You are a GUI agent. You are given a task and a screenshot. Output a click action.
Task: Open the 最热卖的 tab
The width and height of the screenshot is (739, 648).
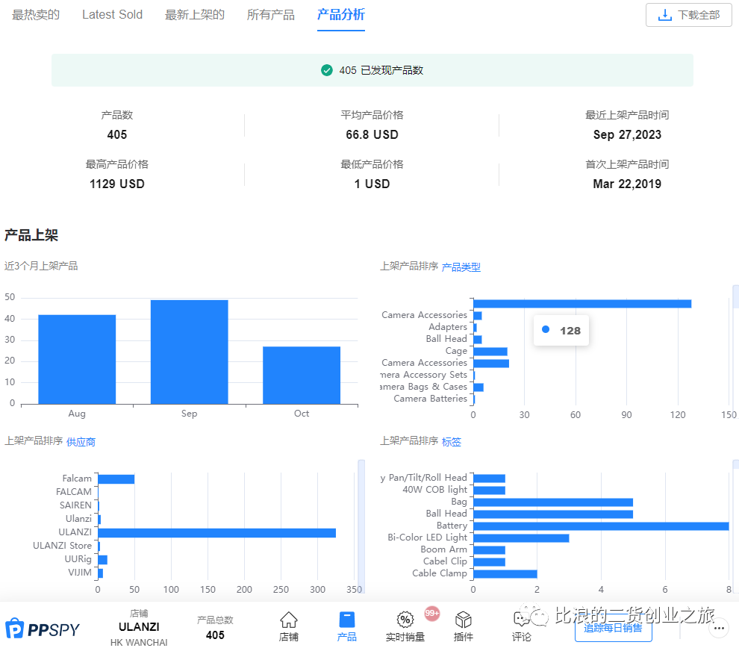coord(36,15)
